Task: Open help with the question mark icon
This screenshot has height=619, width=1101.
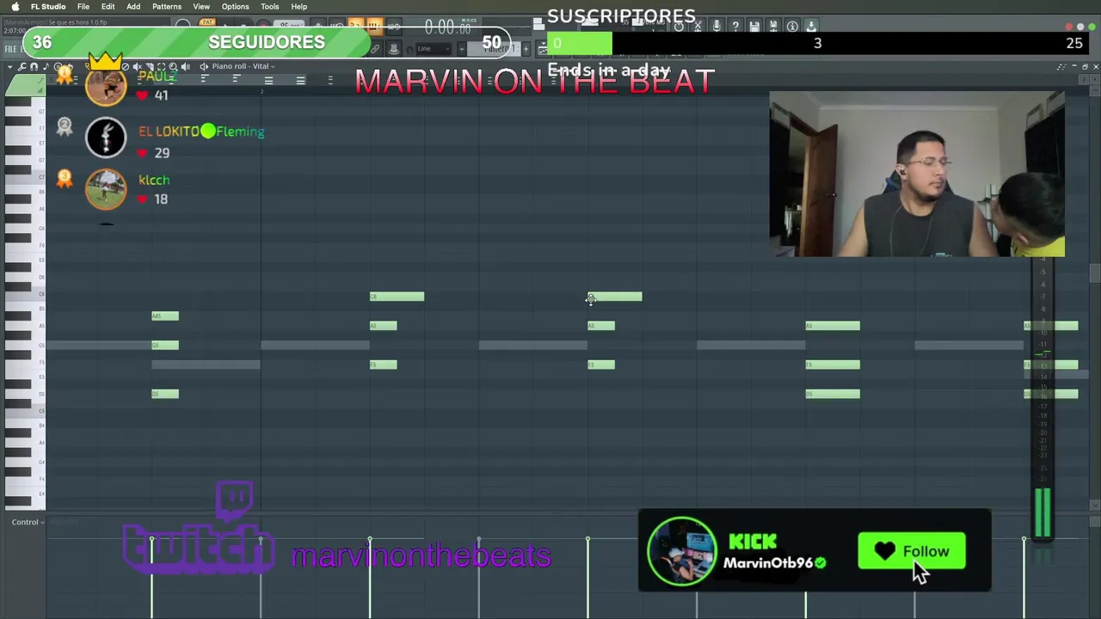Action: click(x=735, y=27)
